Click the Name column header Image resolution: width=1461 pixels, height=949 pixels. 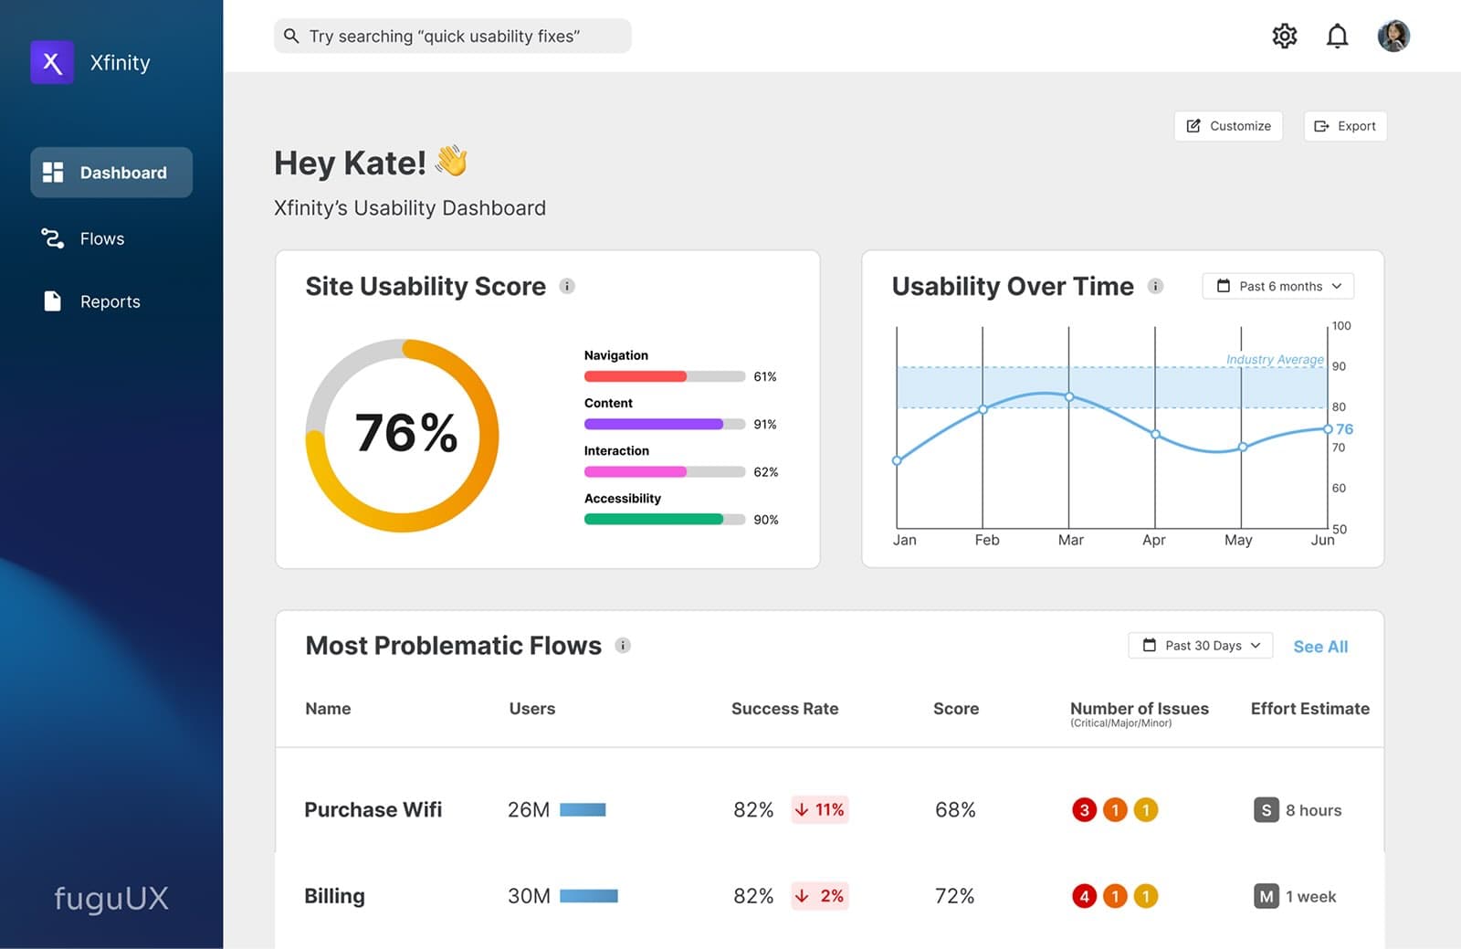pos(328,708)
